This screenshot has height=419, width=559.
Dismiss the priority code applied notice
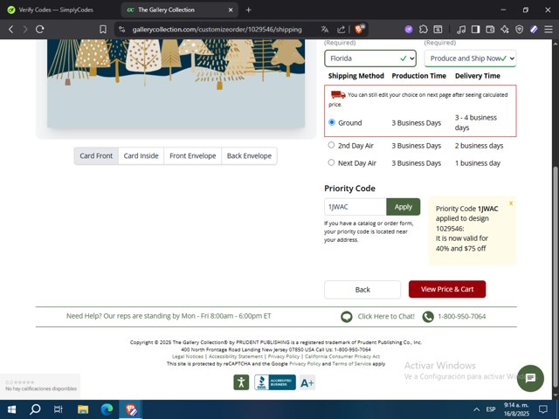pos(511,203)
